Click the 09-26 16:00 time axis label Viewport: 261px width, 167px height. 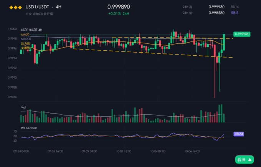(55, 151)
